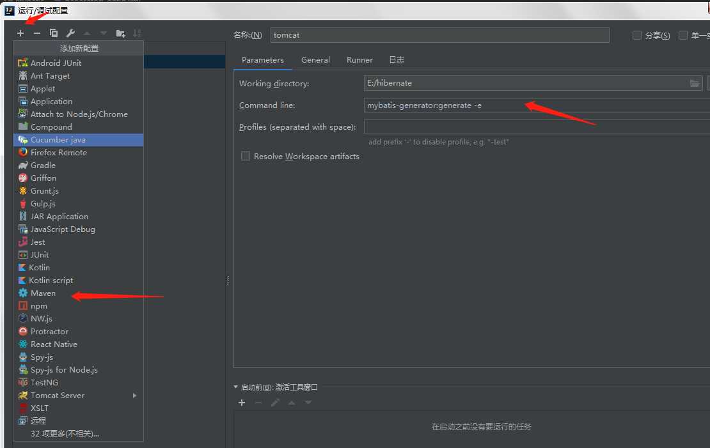Show 32 项更多(不相关) items
Viewport: 710px width, 448px height.
point(78,433)
